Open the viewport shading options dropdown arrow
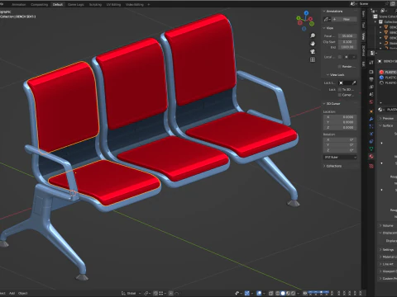Viewport: 397px width, 297px height. tap(298, 293)
